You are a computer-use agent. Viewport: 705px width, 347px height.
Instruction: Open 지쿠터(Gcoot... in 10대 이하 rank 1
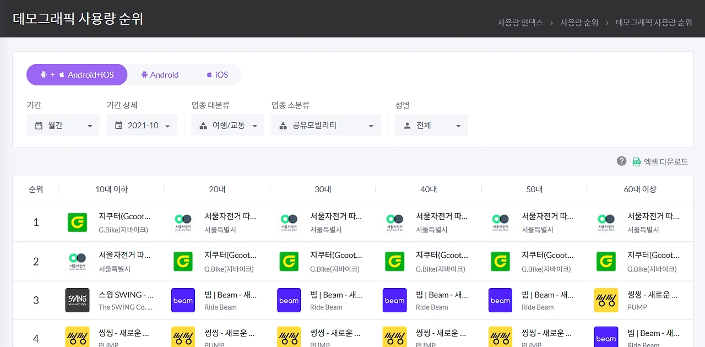(x=124, y=216)
